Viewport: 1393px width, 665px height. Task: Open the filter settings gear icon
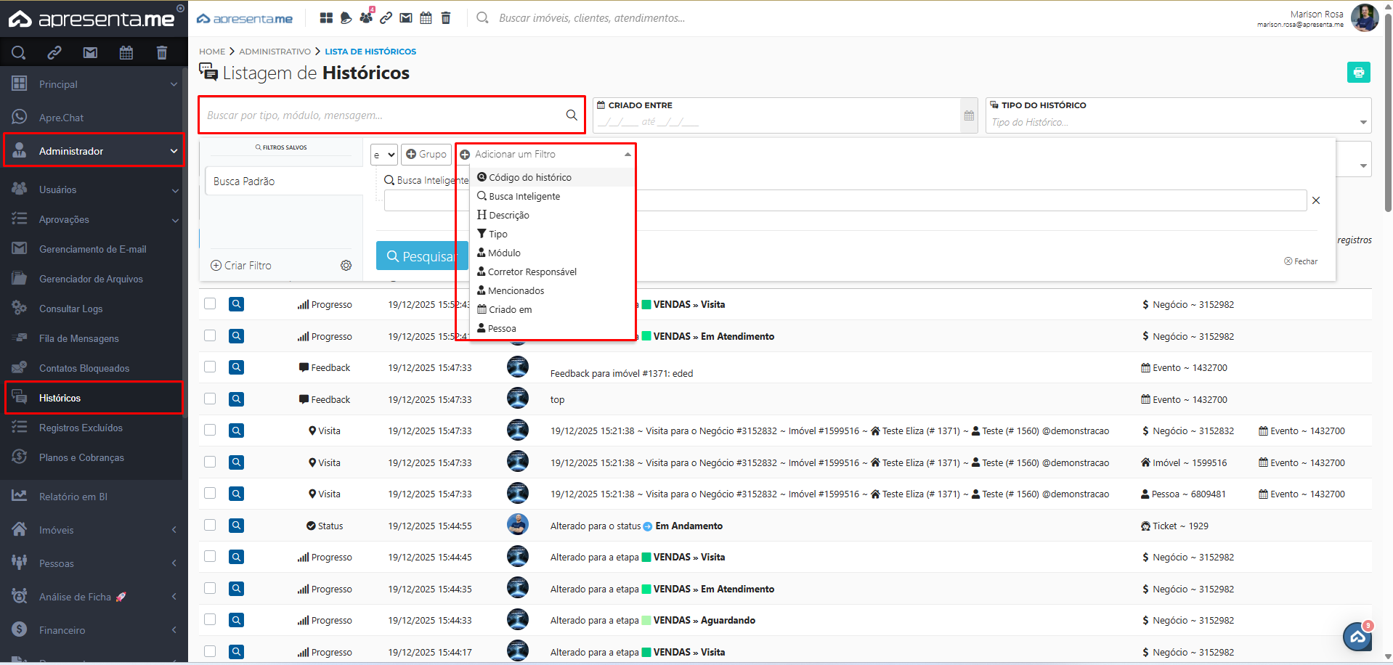pyautogui.click(x=346, y=266)
